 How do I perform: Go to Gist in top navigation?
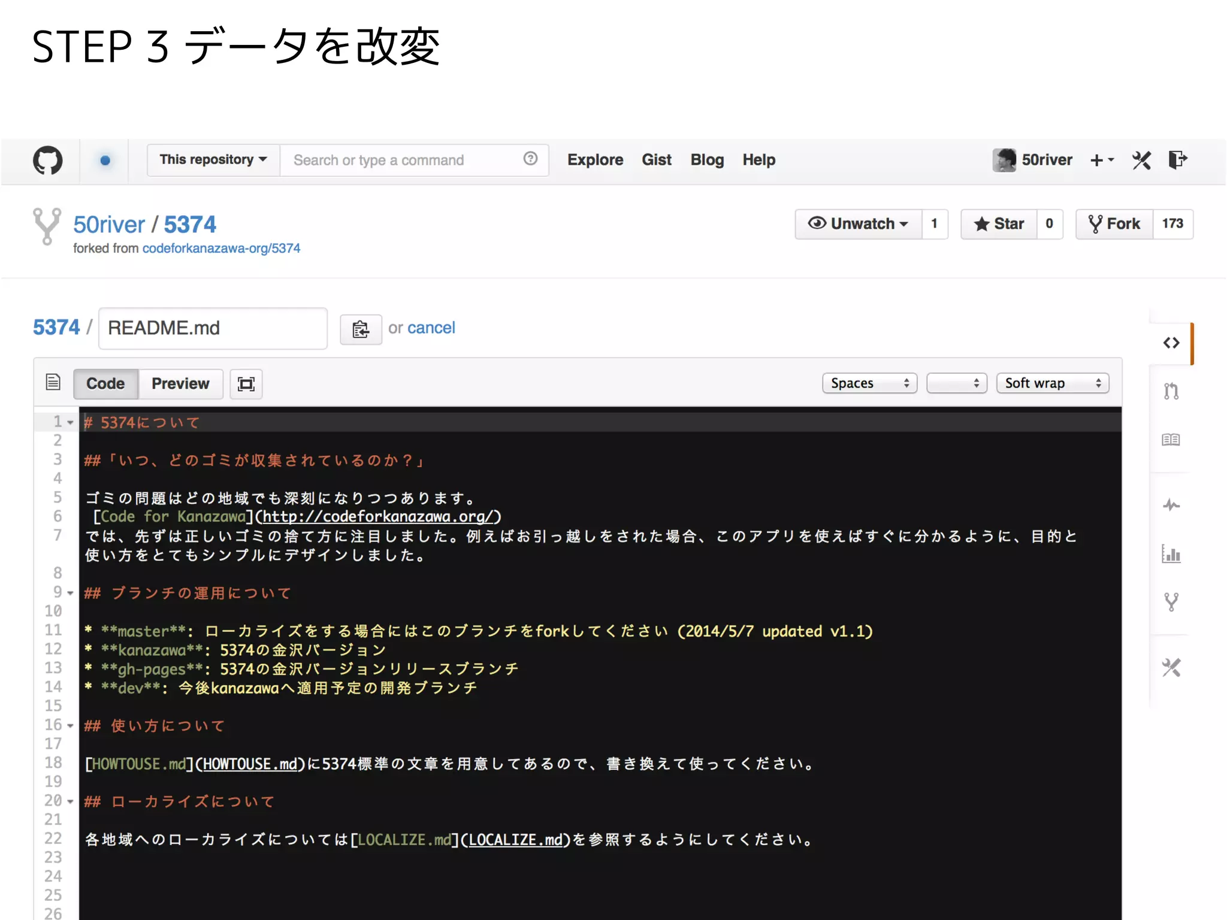click(x=657, y=160)
